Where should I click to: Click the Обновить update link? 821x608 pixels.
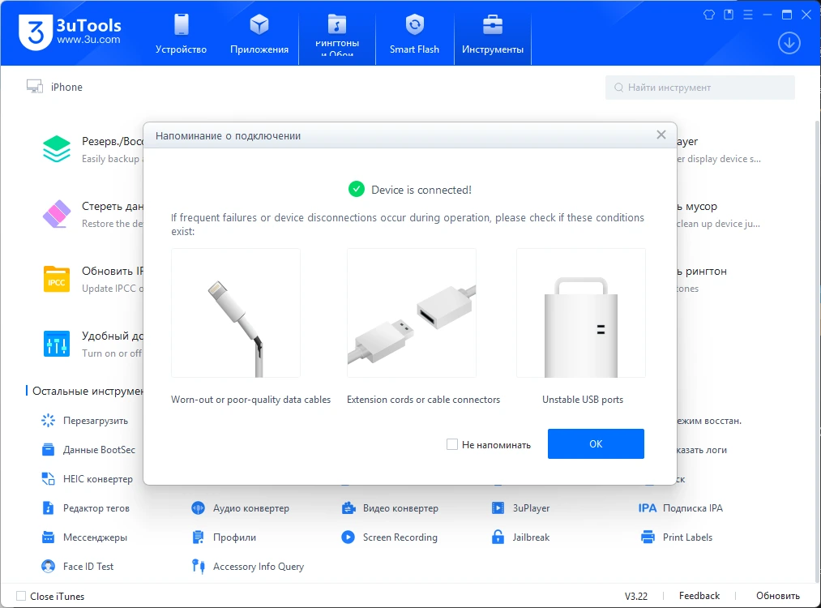[x=777, y=596]
